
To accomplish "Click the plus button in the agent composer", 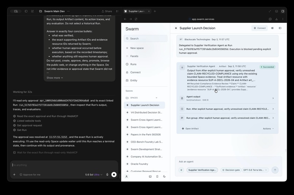I will point(181,170).
